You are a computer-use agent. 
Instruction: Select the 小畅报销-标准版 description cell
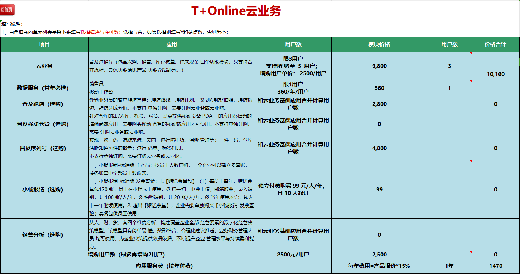click(x=172, y=190)
